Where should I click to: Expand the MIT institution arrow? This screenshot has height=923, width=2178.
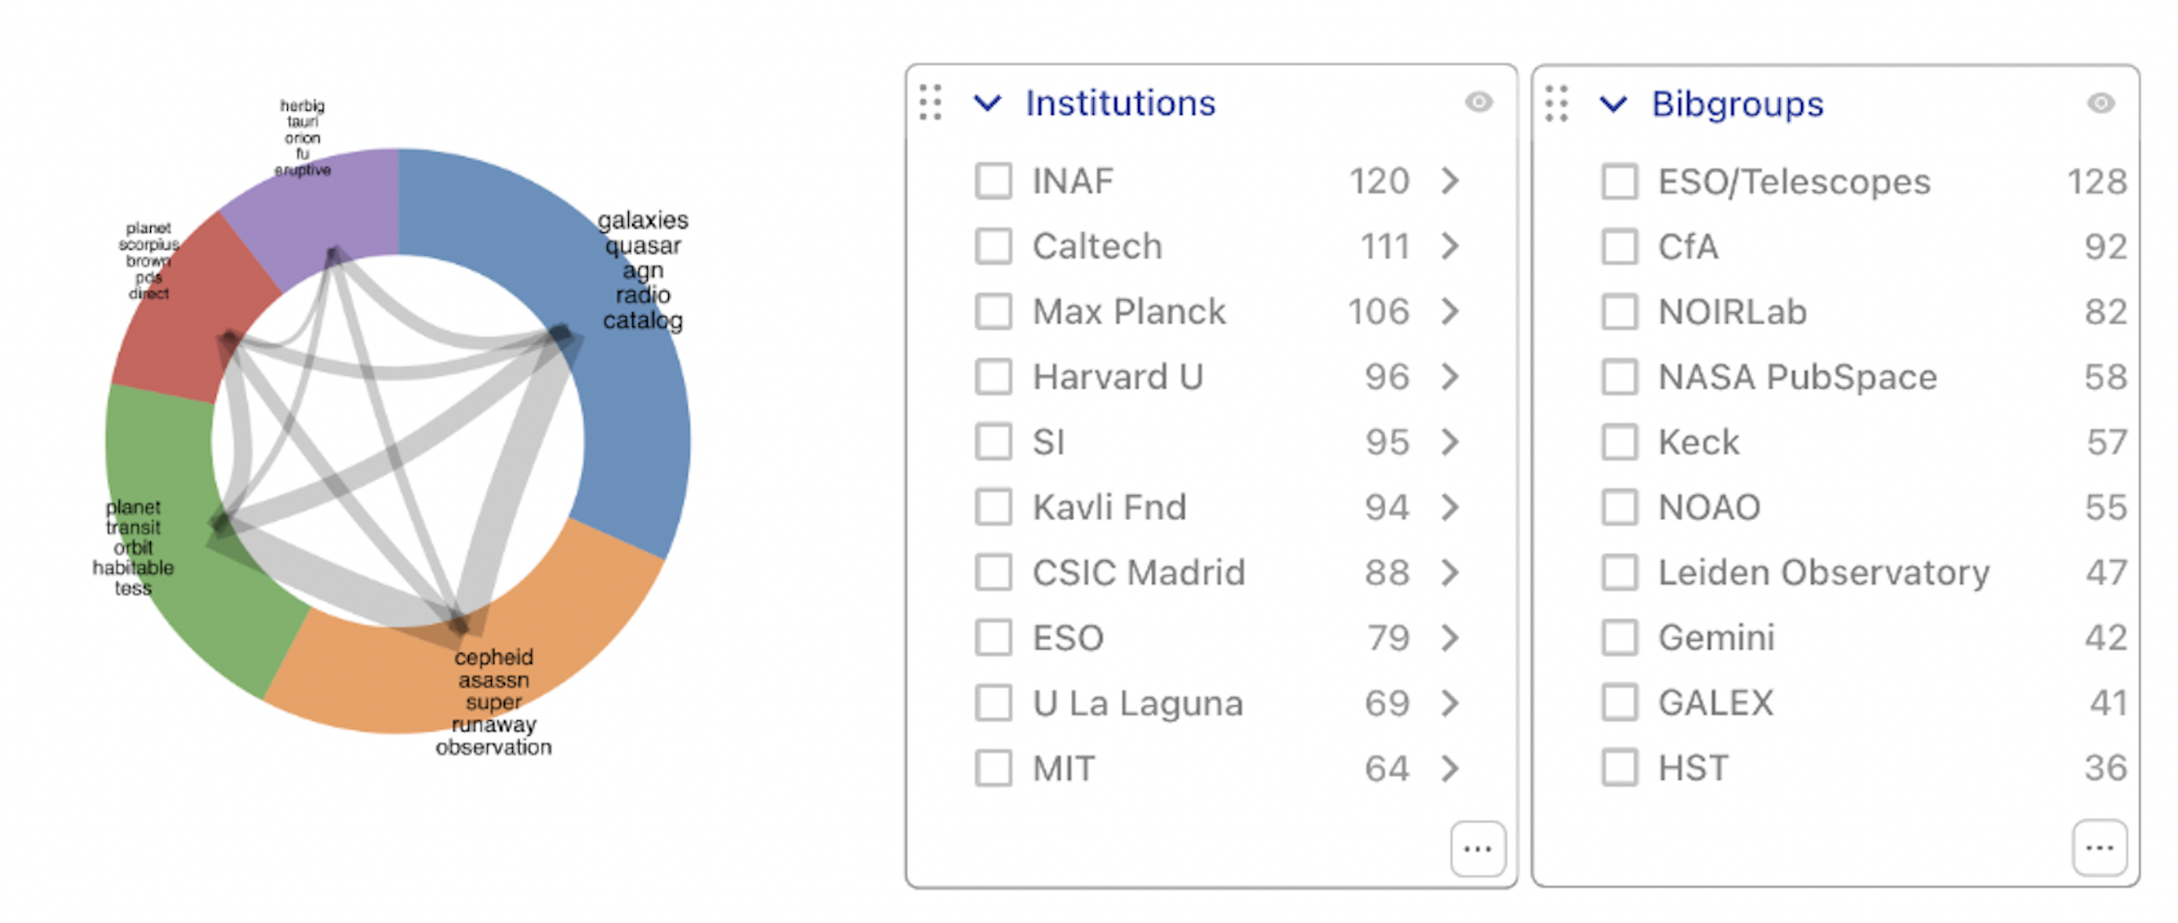1451,768
